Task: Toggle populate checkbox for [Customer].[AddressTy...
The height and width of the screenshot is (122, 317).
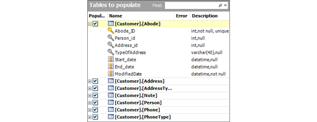Action: tap(95, 88)
